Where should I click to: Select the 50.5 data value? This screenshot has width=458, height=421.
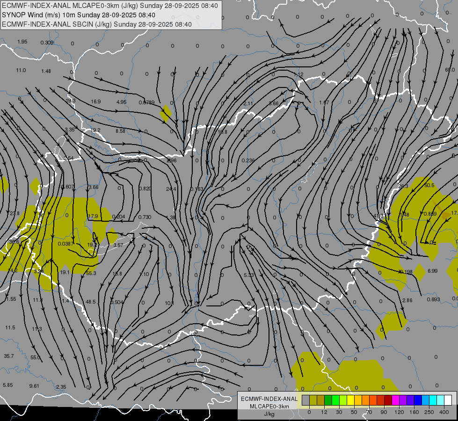click(x=429, y=186)
